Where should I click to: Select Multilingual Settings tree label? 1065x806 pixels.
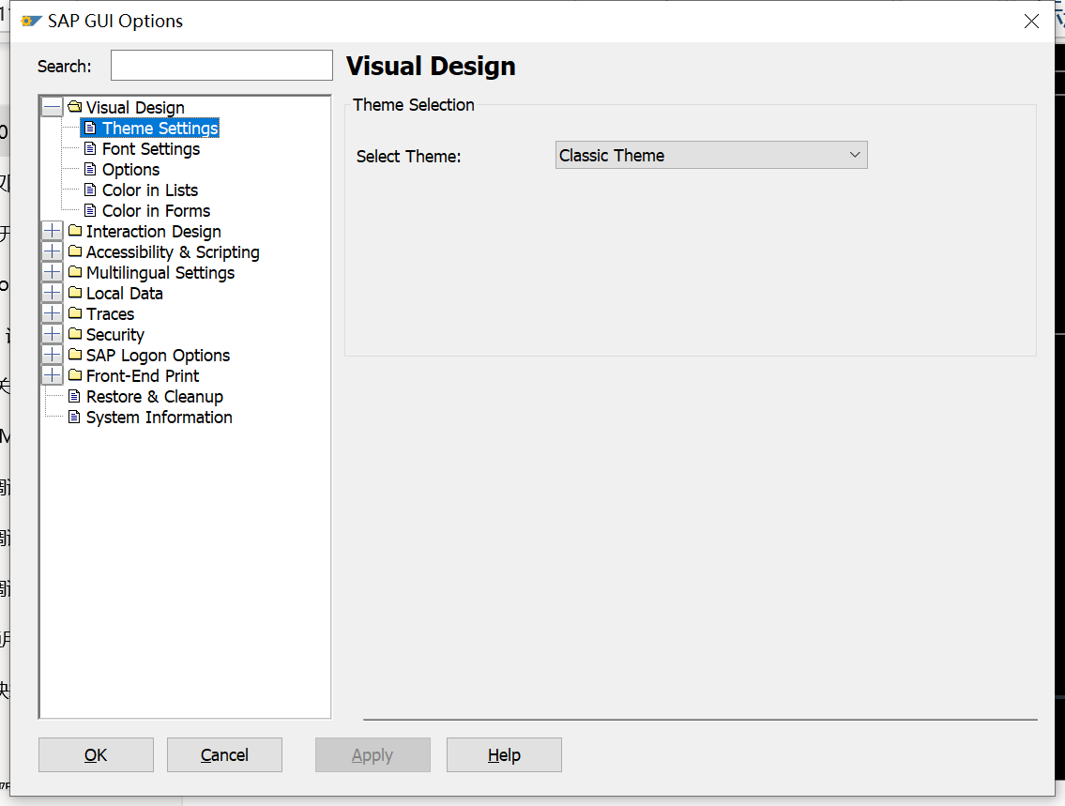pyautogui.click(x=160, y=272)
